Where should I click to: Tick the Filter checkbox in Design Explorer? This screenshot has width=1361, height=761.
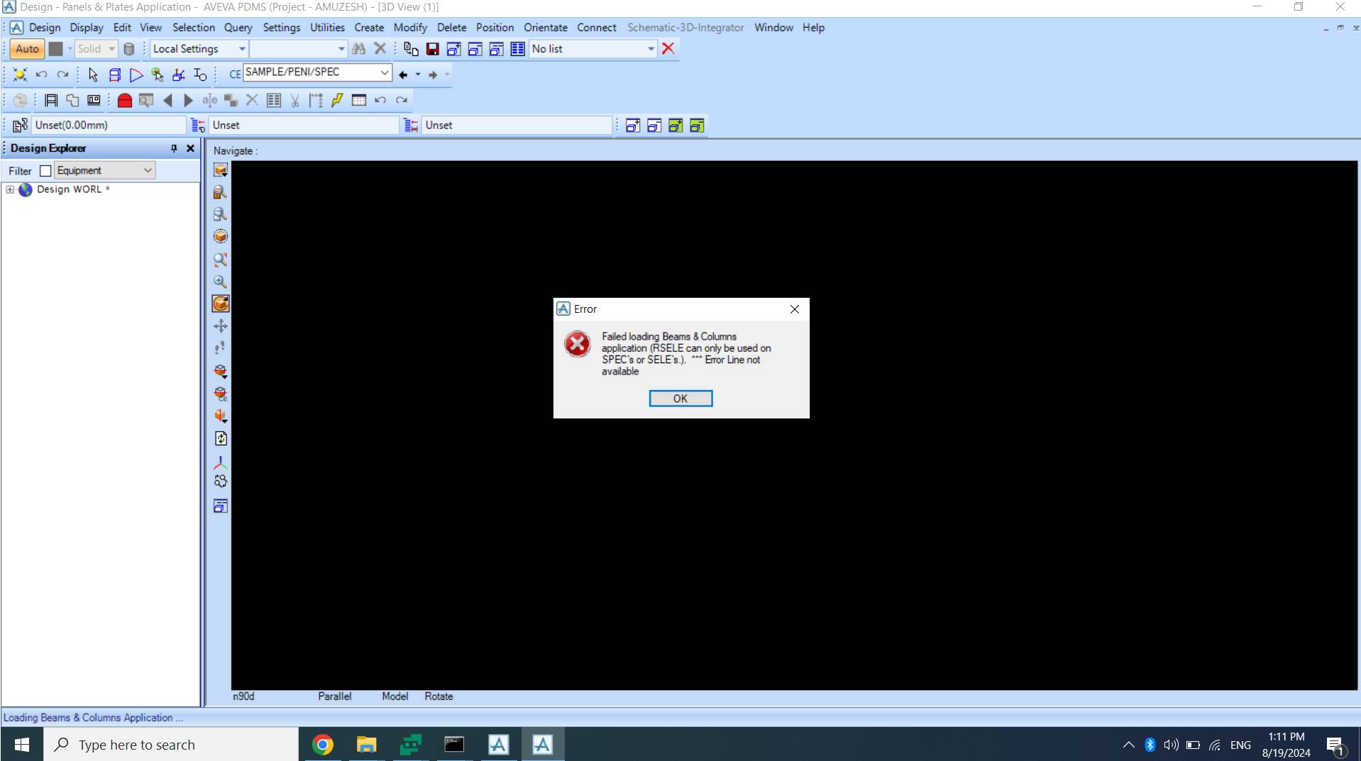(x=45, y=171)
